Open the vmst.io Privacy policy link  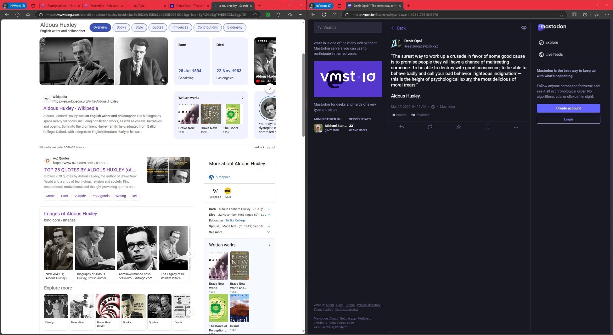point(323,309)
